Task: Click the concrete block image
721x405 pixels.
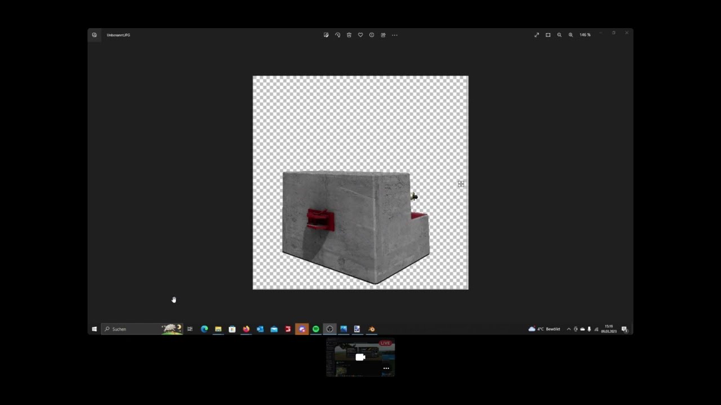Action: [356, 227]
